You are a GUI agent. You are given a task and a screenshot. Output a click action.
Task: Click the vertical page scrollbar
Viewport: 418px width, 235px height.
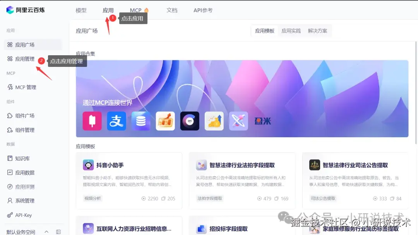(x=416, y=93)
